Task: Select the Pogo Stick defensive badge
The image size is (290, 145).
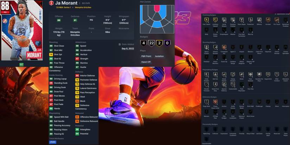Action: (x=206, y=102)
